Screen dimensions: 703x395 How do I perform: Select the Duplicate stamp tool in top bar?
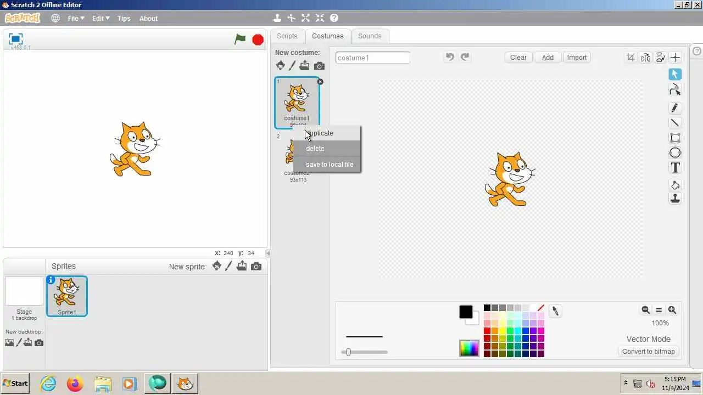[277, 18]
